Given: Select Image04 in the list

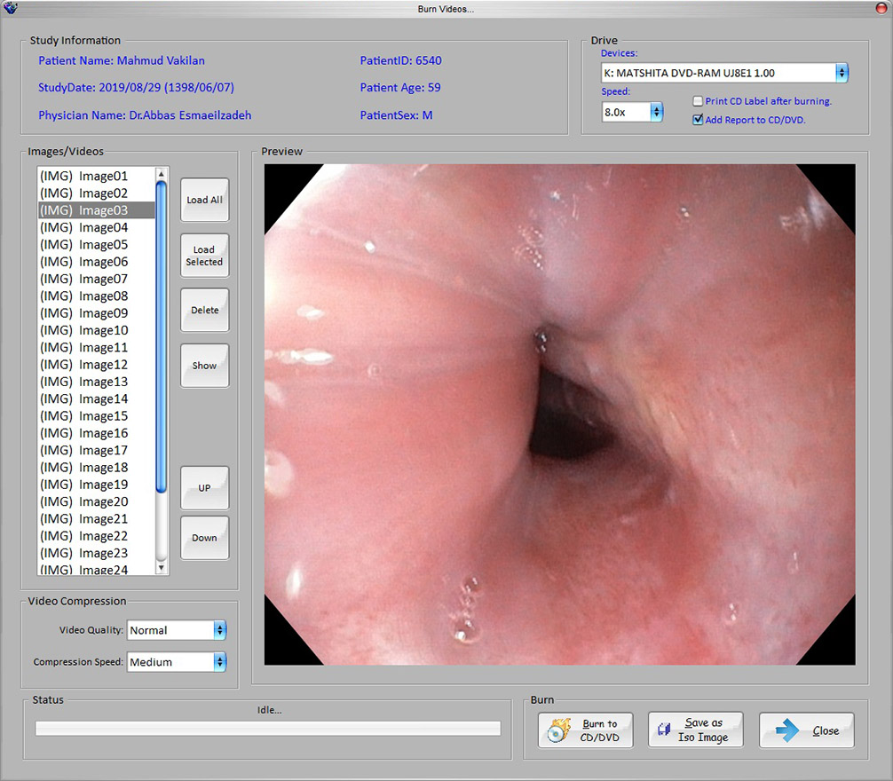Looking at the screenshot, I should [x=96, y=227].
